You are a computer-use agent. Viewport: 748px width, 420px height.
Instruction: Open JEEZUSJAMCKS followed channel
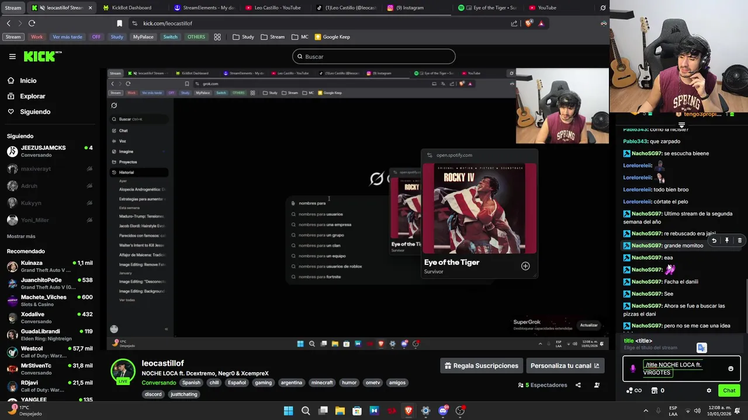(50, 152)
